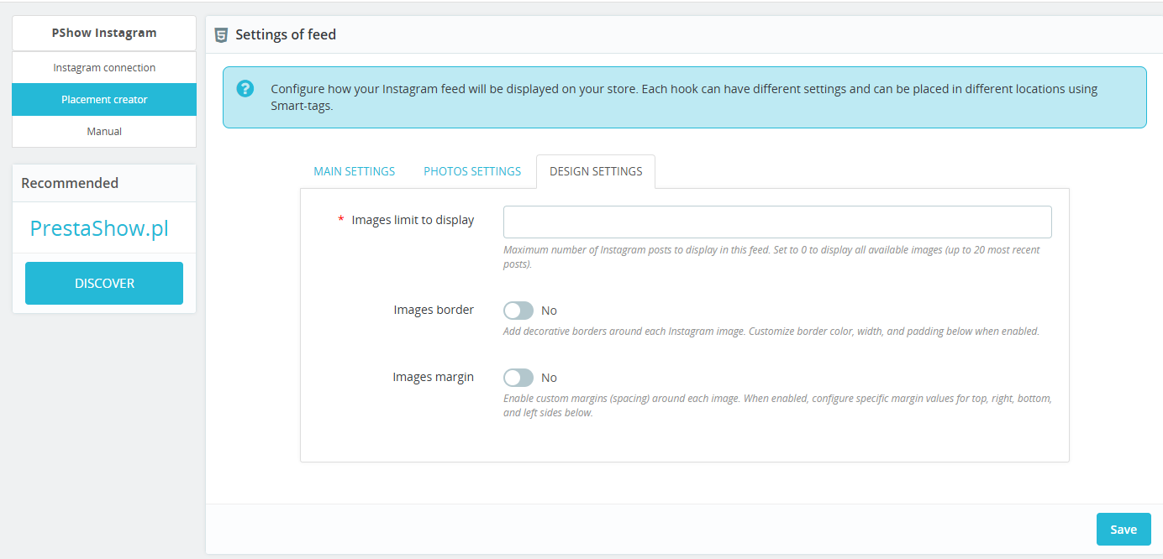Click the Recommended panel heading
Image resolution: width=1163 pixels, height=559 pixels.
(x=70, y=183)
